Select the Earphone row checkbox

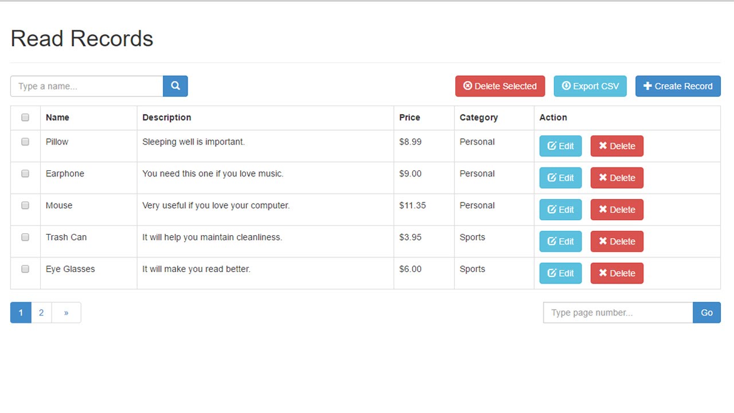25,173
